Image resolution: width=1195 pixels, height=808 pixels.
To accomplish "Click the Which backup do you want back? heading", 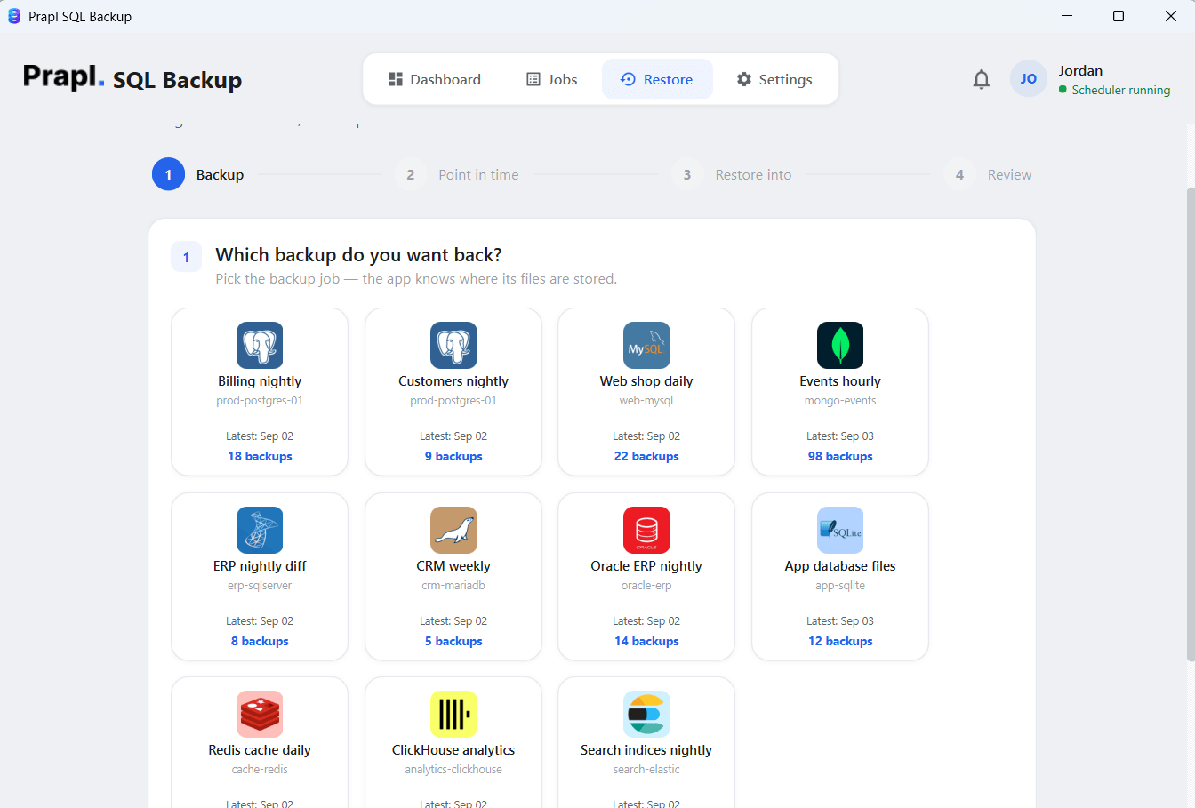I will coord(358,255).
